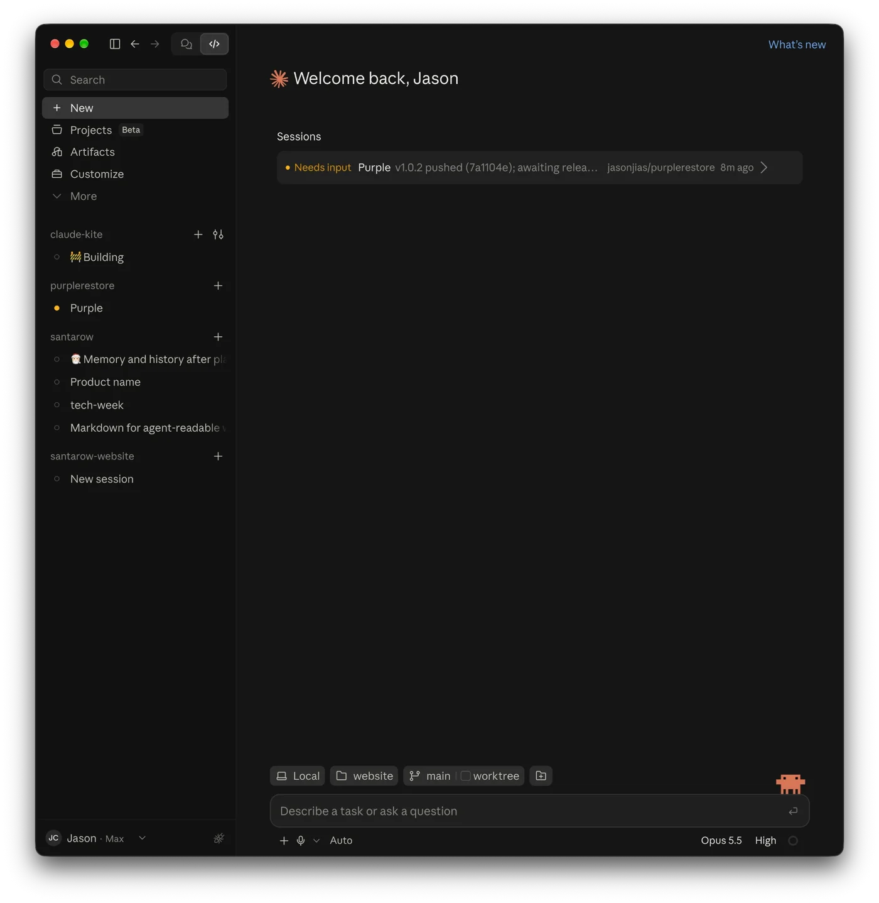Select the main branch dropdown
879x903 pixels.
(430, 776)
